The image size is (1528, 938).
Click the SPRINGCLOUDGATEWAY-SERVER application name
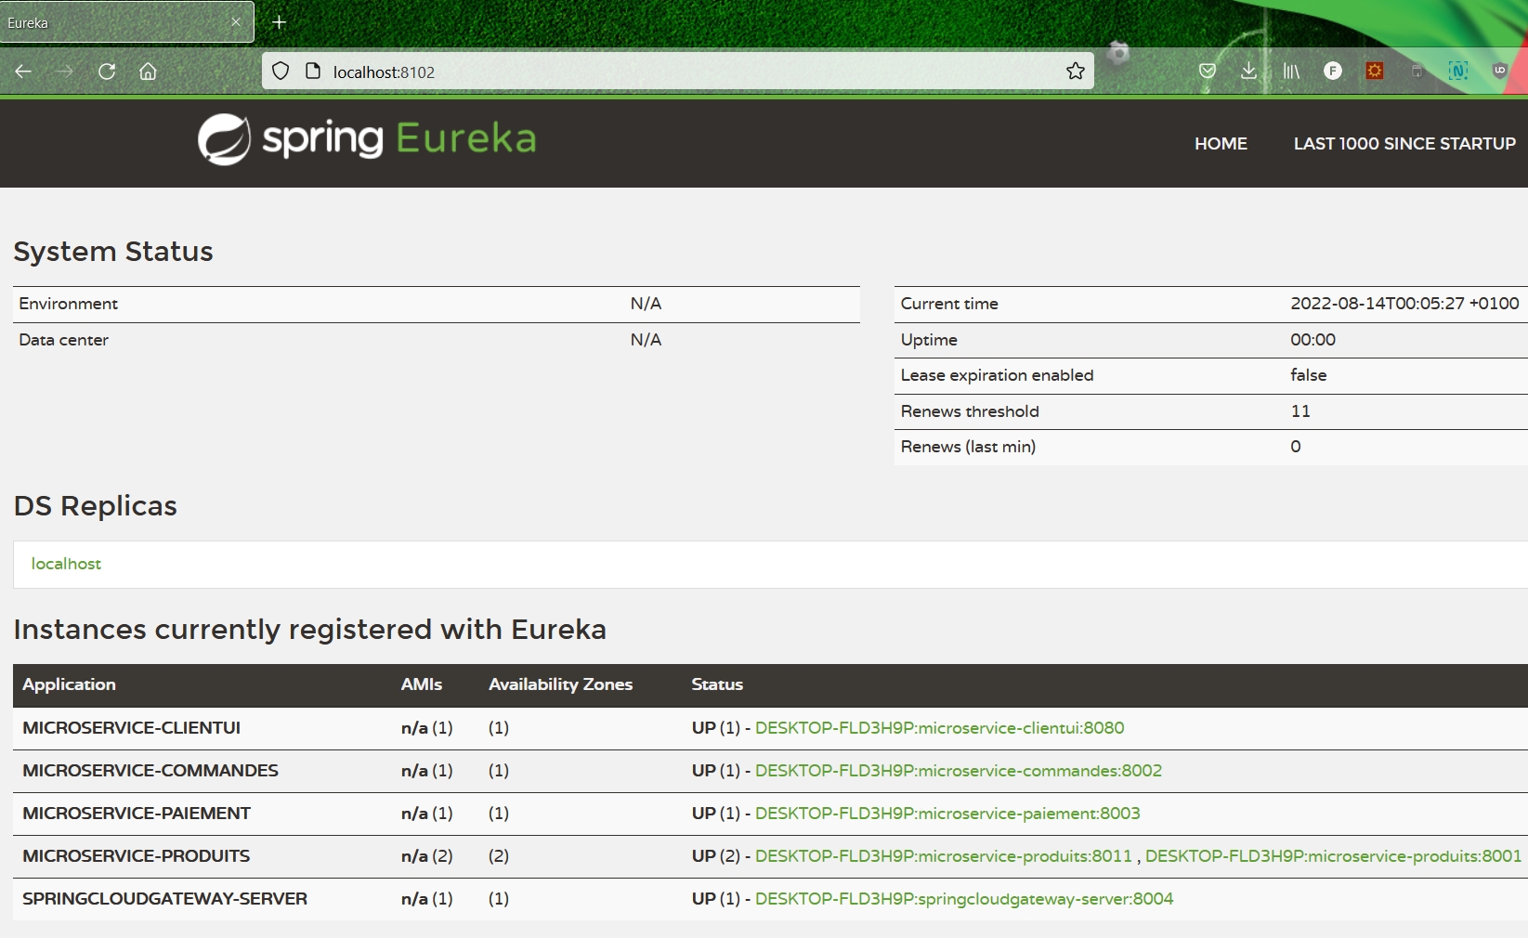tap(164, 899)
